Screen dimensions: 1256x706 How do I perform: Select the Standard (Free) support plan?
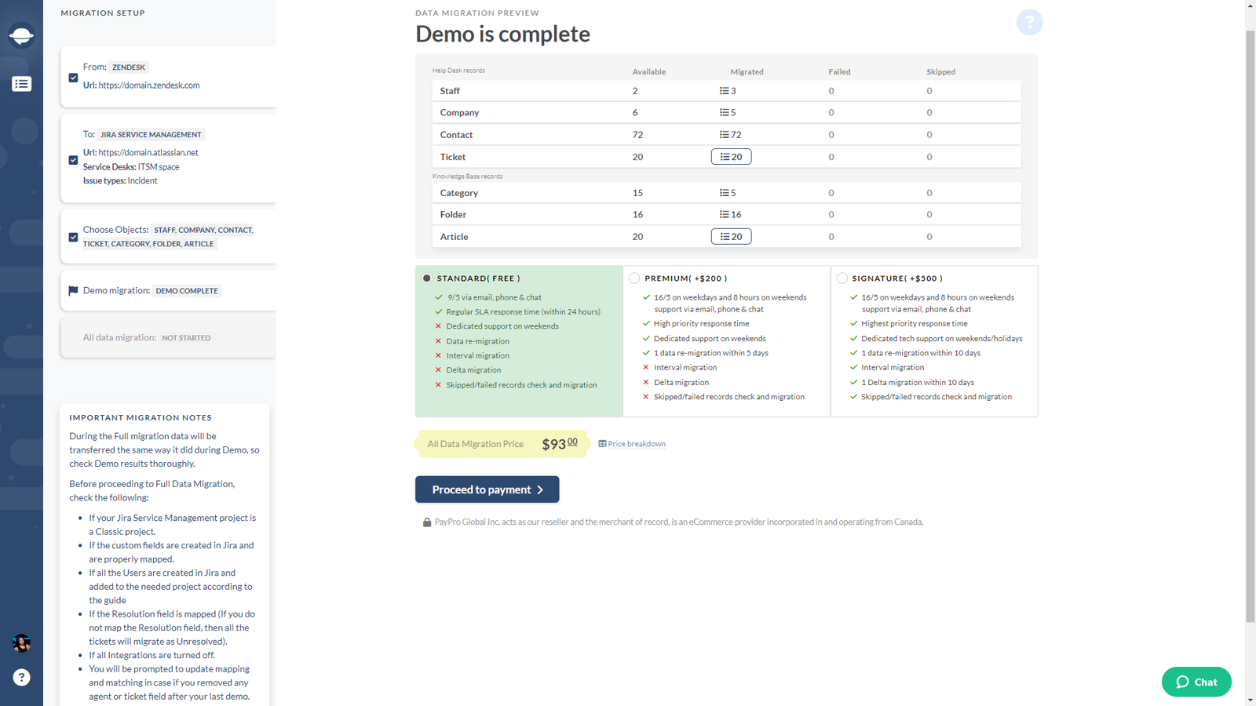click(427, 278)
